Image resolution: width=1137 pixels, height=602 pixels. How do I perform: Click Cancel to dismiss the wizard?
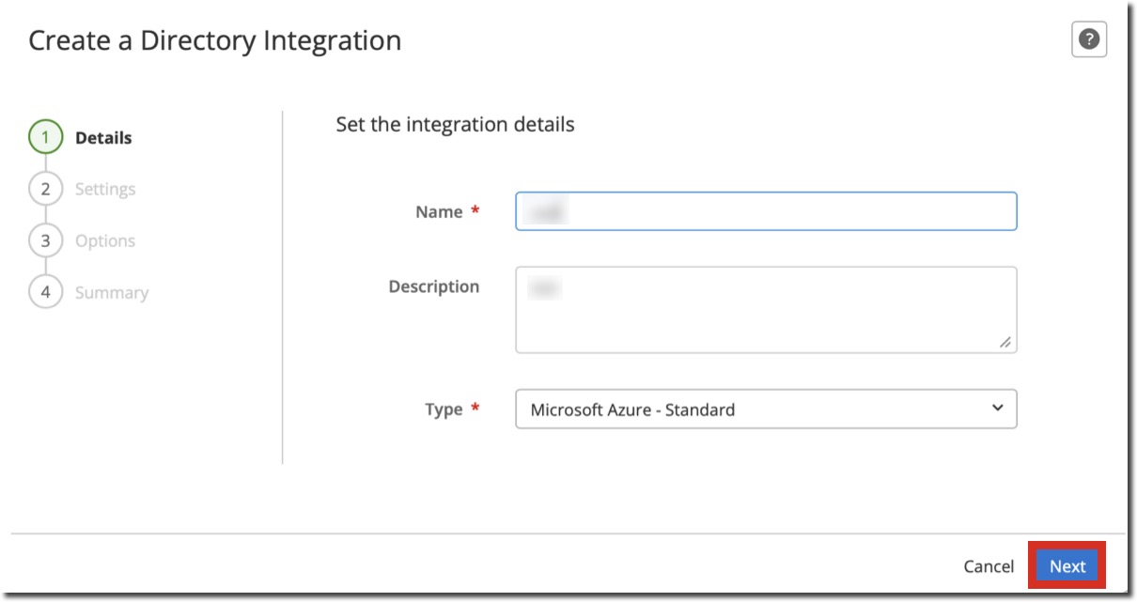(x=988, y=566)
